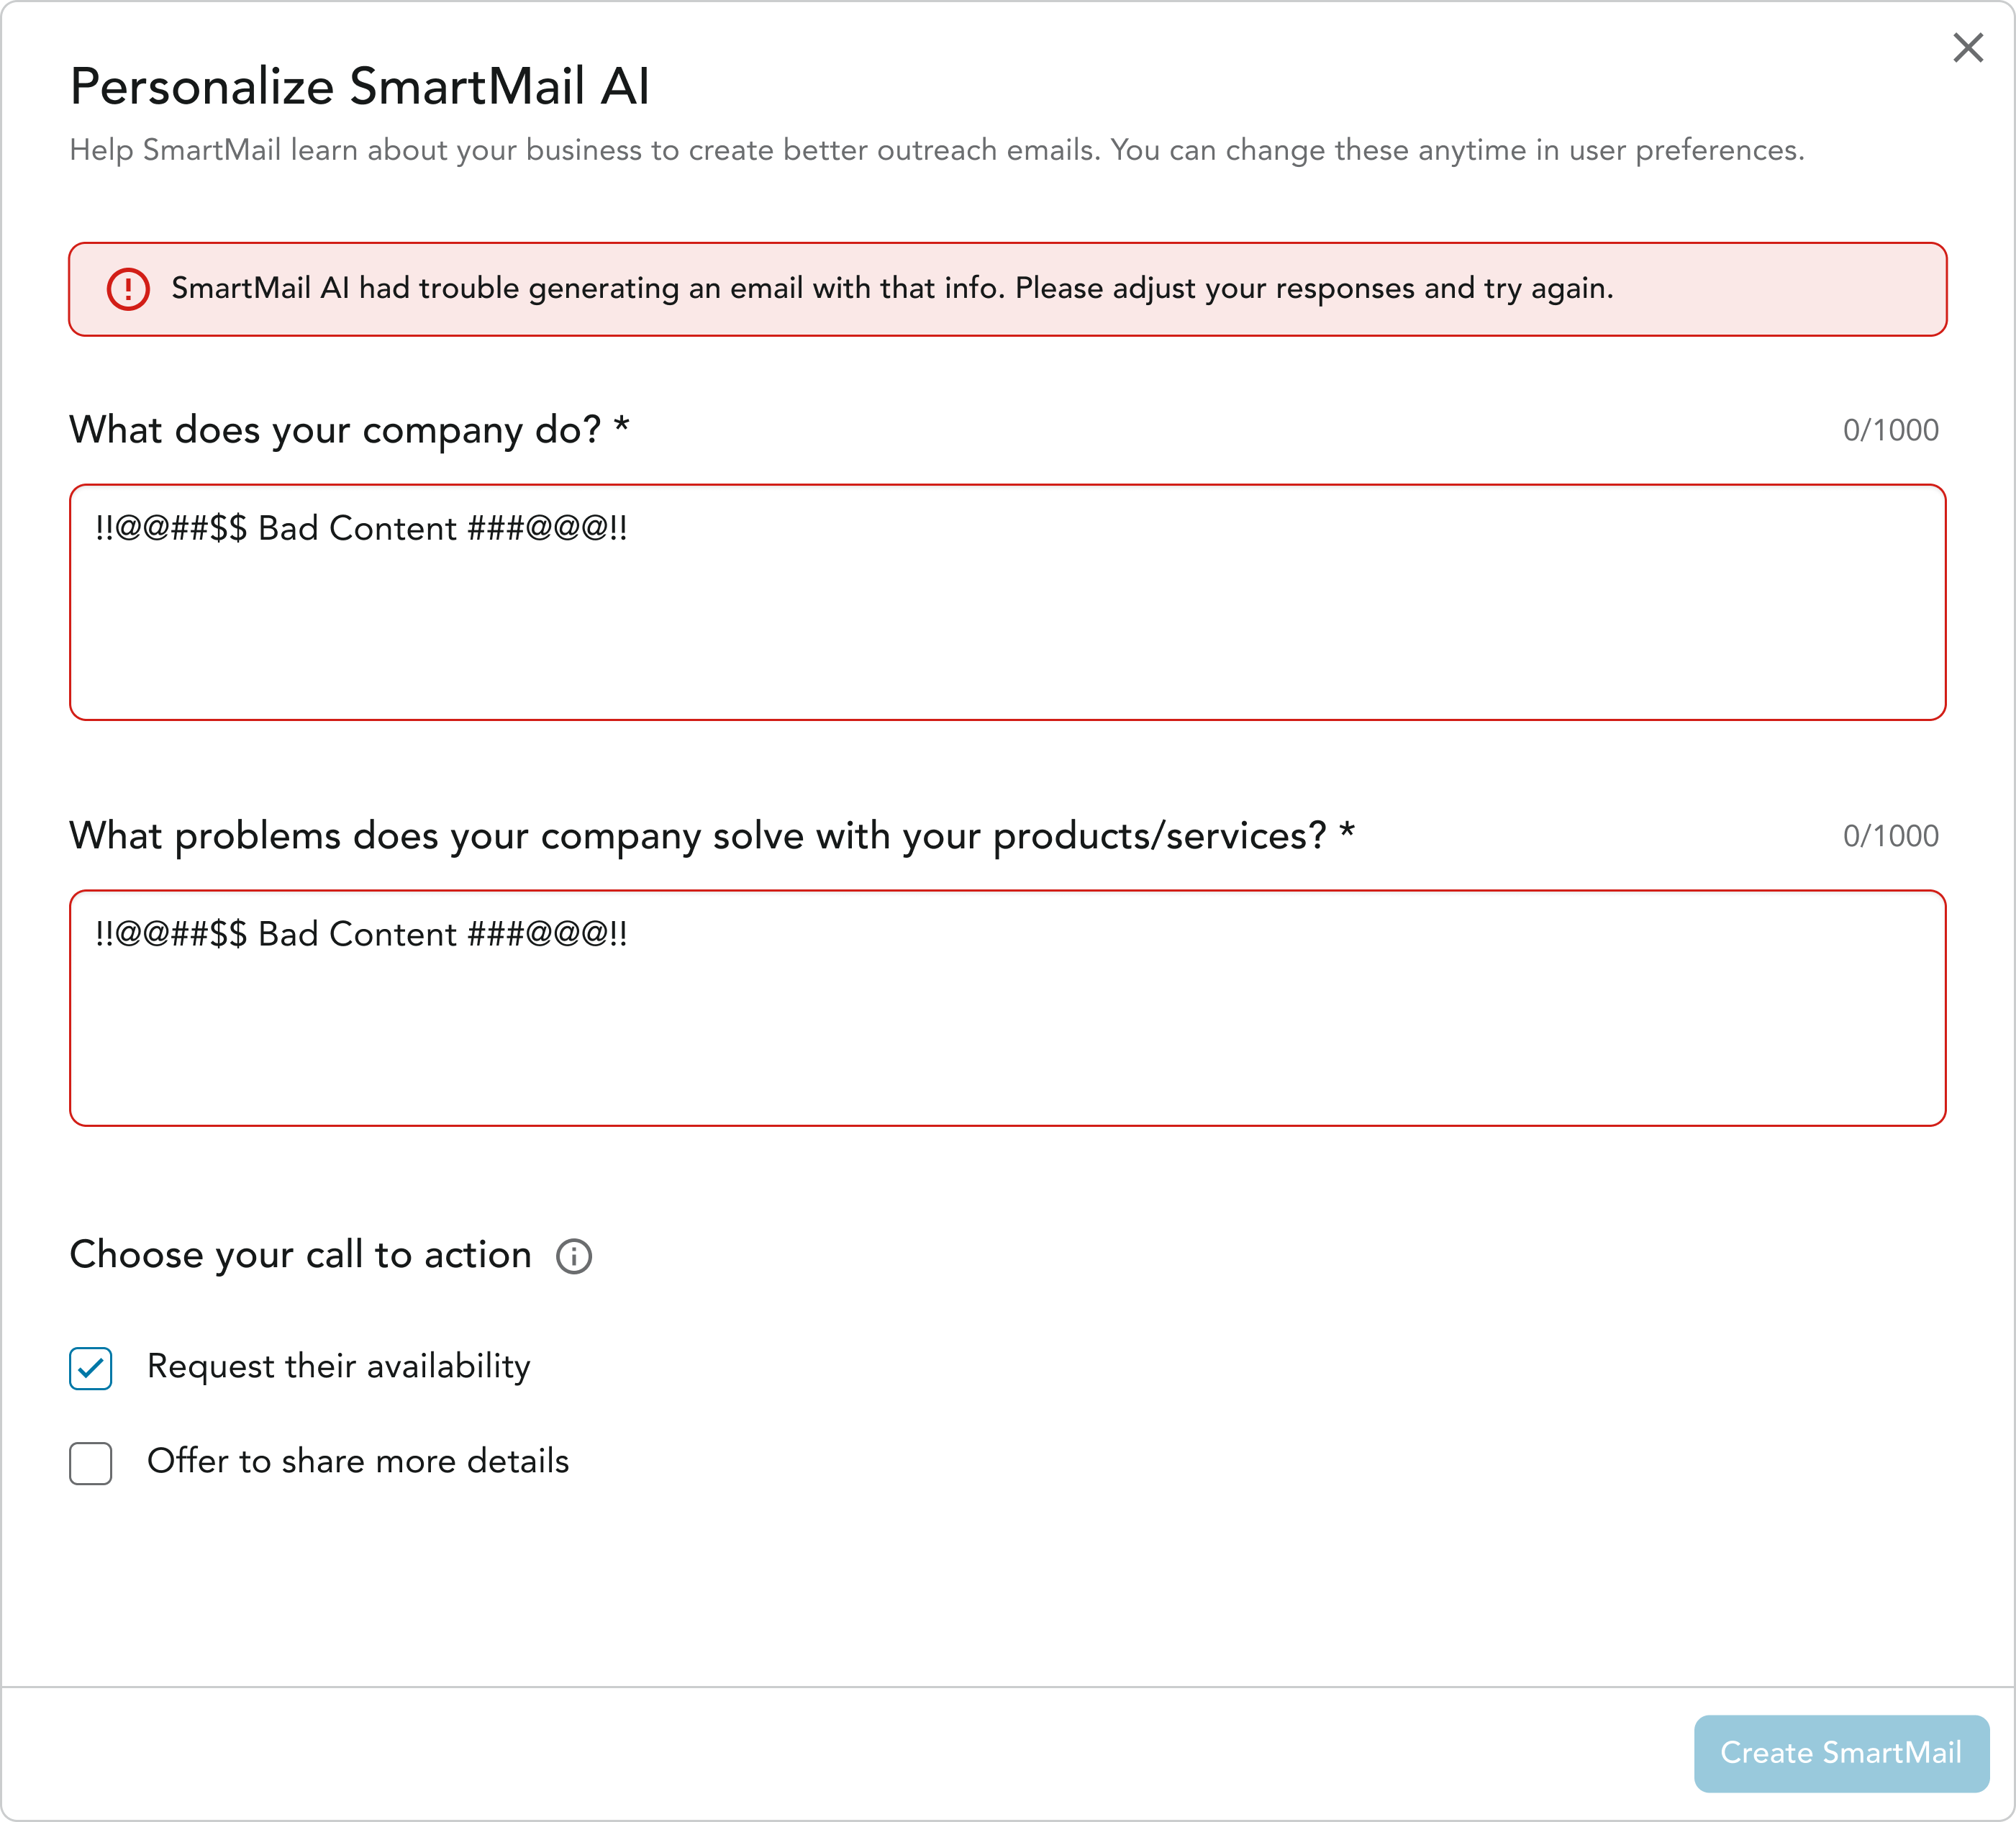
Task: Click the 'Offer to share more details' label text
Action: pyautogui.click(x=358, y=1461)
